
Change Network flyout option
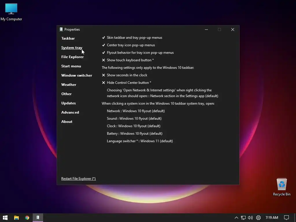point(136,111)
